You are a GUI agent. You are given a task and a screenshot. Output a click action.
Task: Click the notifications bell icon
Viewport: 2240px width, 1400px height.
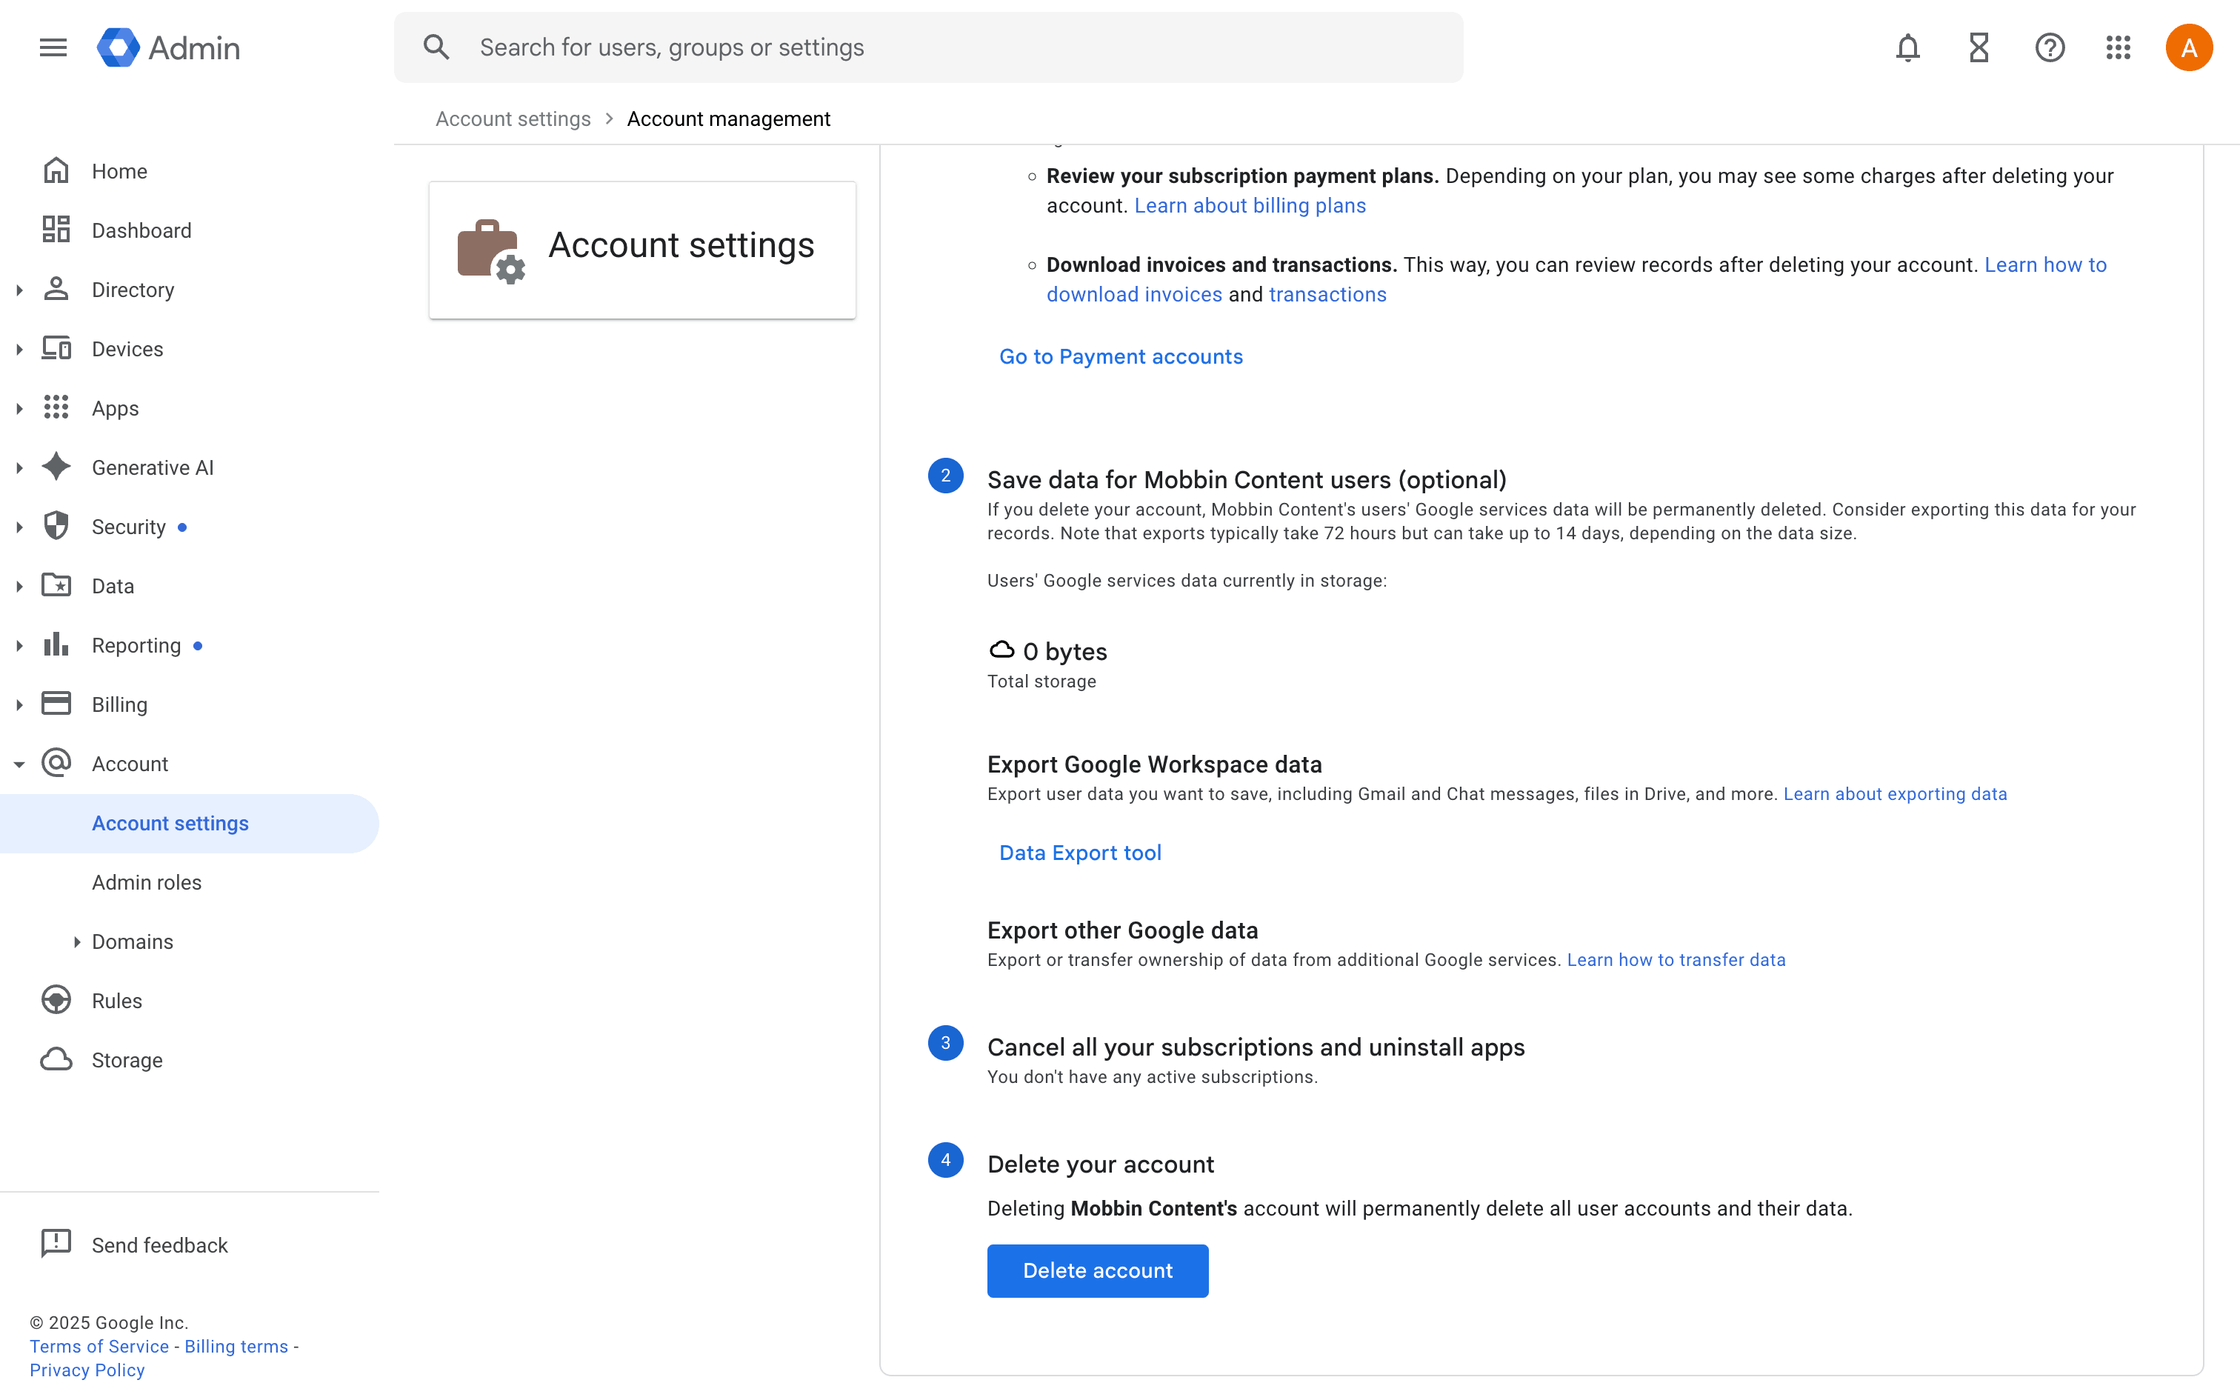pos(1907,47)
